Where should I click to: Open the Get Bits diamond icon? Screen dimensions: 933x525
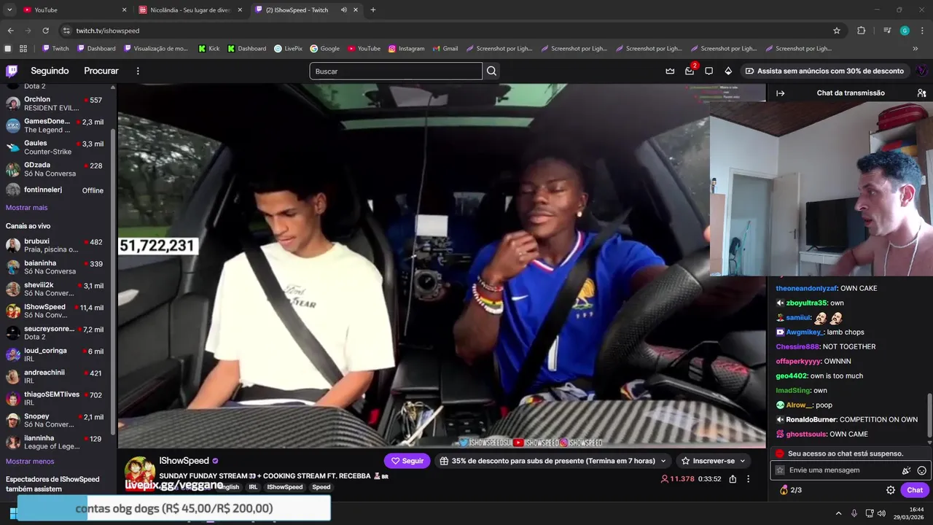tap(728, 71)
